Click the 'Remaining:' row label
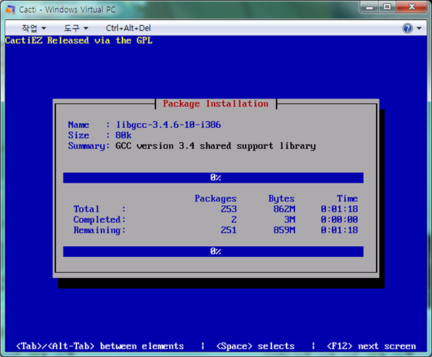Image resolution: width=432 pixels, height=357 pixels. point(99,230)
